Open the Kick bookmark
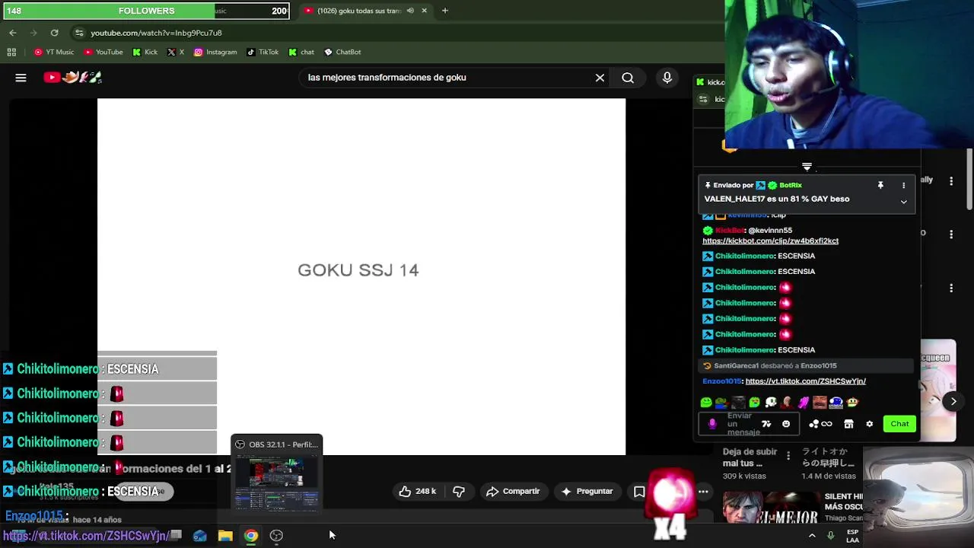Screen dimensions: 974x548 pyautogui.click(x=145, y=52)
